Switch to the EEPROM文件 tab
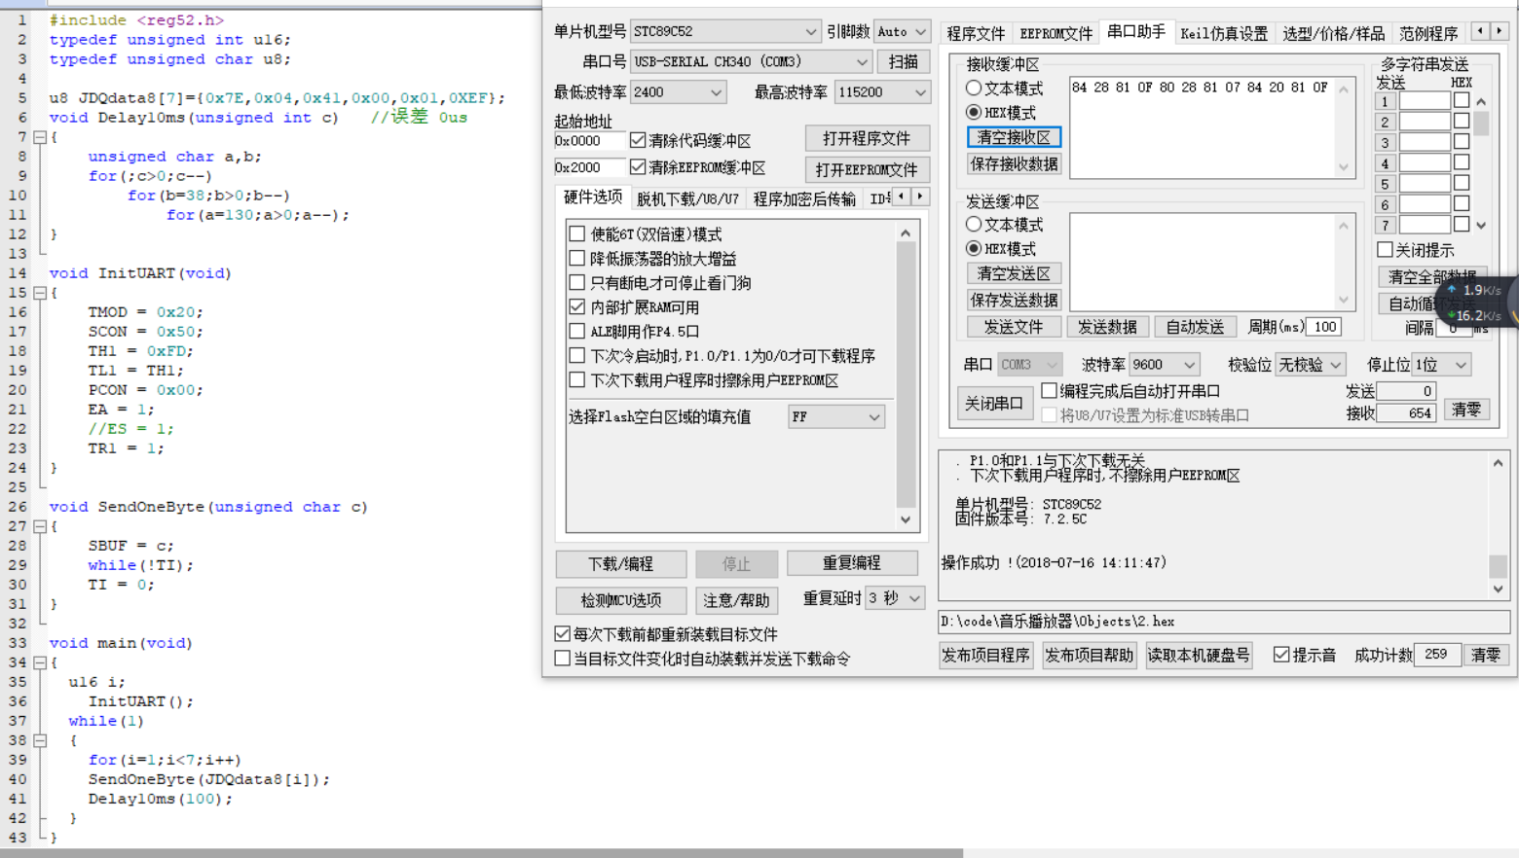This screenshot has width=1519, height=858. 1056,32
